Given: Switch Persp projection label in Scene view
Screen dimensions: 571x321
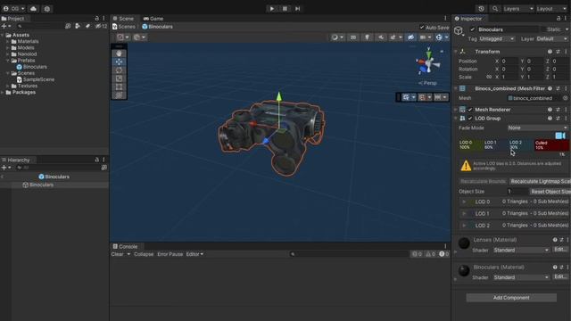Looking at the screenshot, I should tap(427, 83).
